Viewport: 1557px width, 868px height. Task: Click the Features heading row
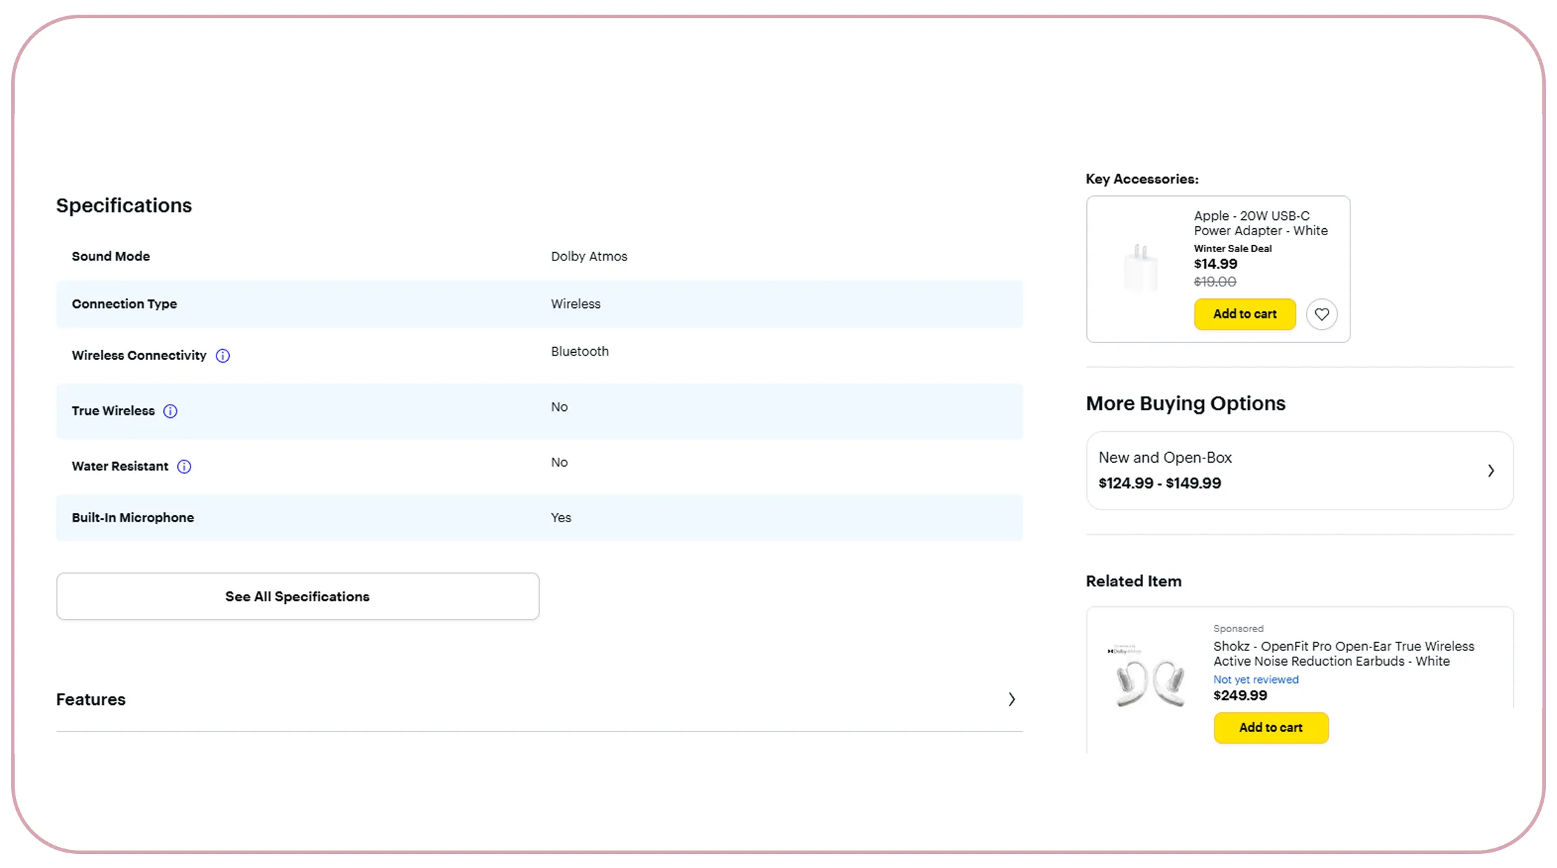point(91,699)
